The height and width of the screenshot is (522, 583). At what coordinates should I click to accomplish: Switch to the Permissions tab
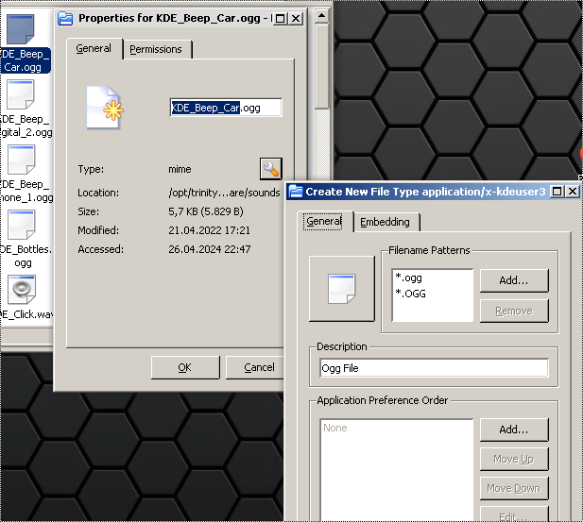(158, 50)
